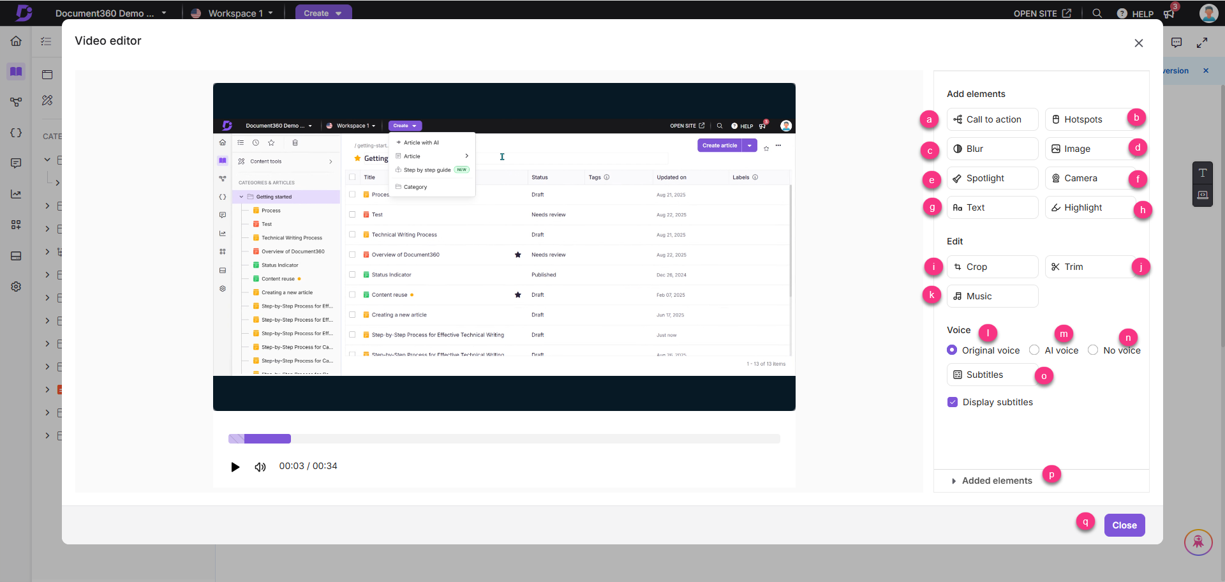The height and width of the screenshot is (582, 1225).
Task: Open the Analytics chart icon in the sidebar
Action: tap(16, 194)
